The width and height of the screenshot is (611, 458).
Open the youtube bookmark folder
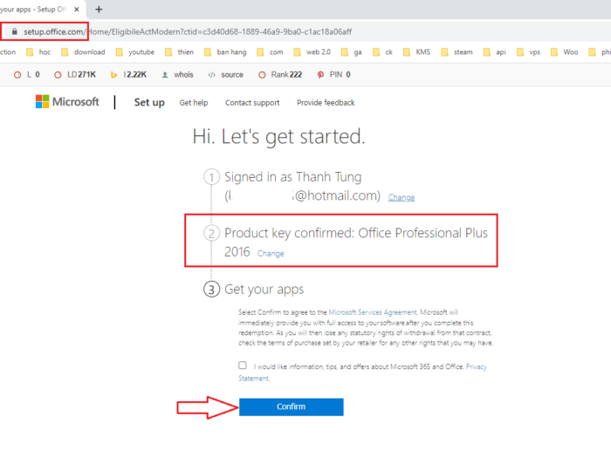(x=134, y=52)
